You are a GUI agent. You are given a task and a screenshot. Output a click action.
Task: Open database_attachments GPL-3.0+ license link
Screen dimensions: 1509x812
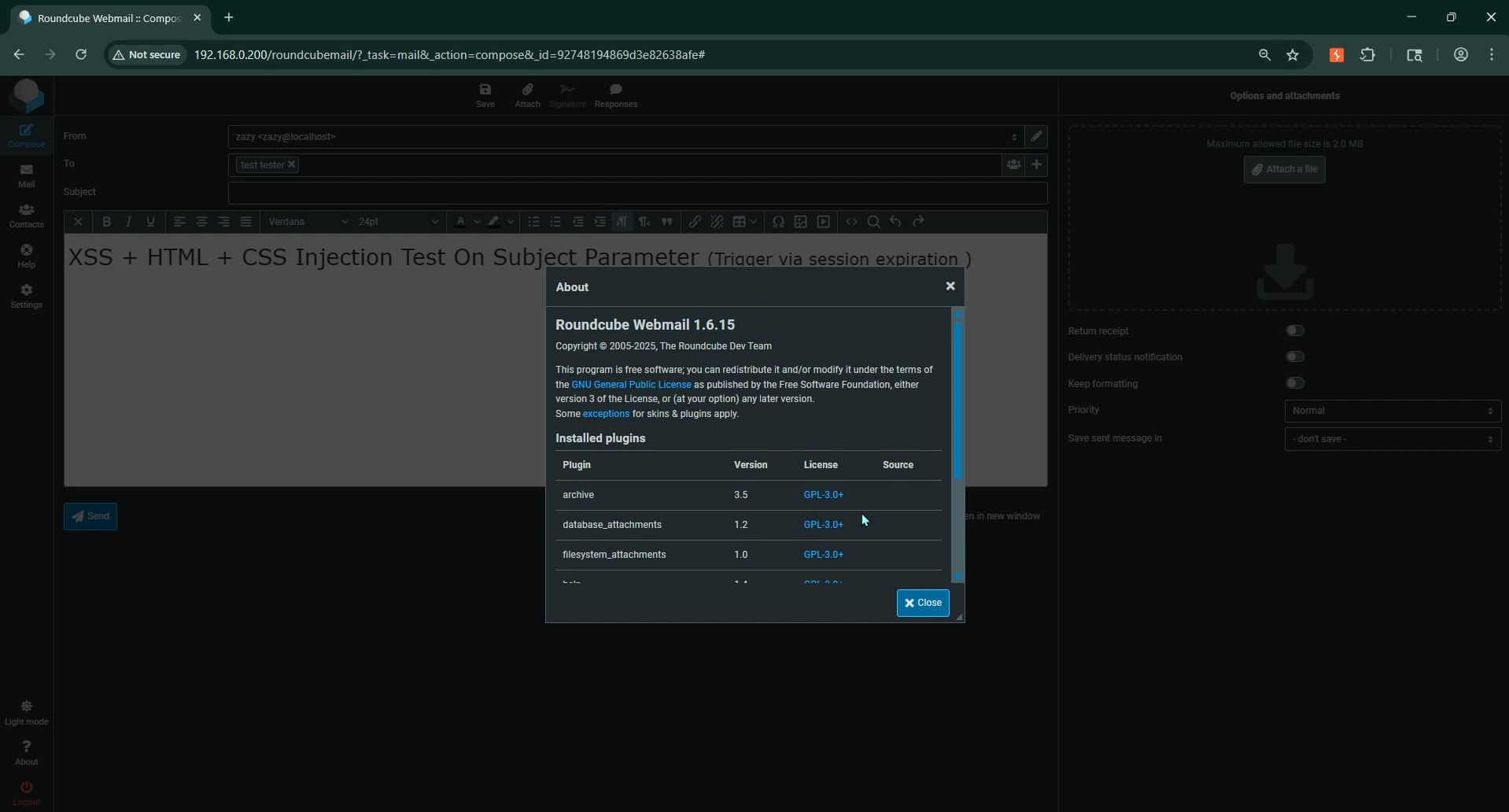coord(823,525)
